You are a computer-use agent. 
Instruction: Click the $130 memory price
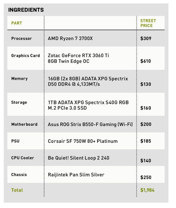(146, 84)
